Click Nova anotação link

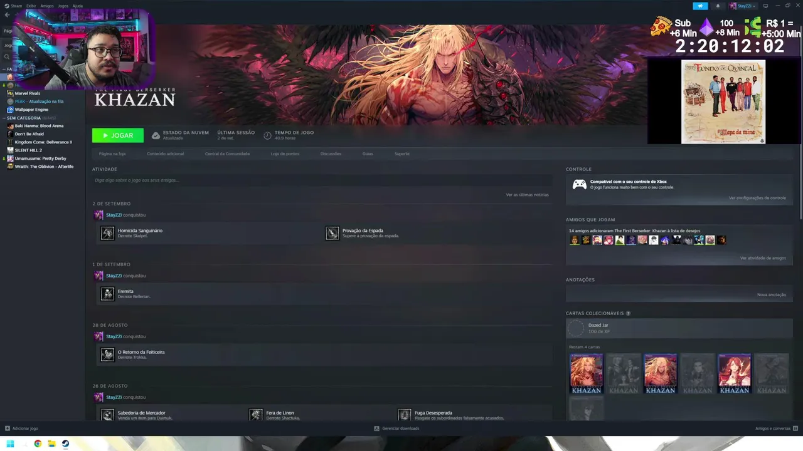[772, 294]
